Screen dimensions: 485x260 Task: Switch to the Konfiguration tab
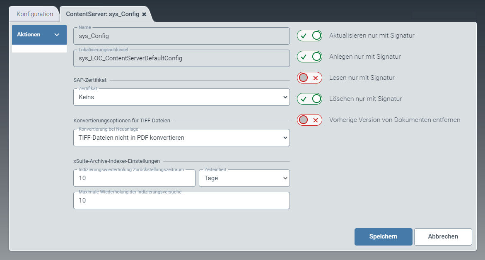coord(34,14)
